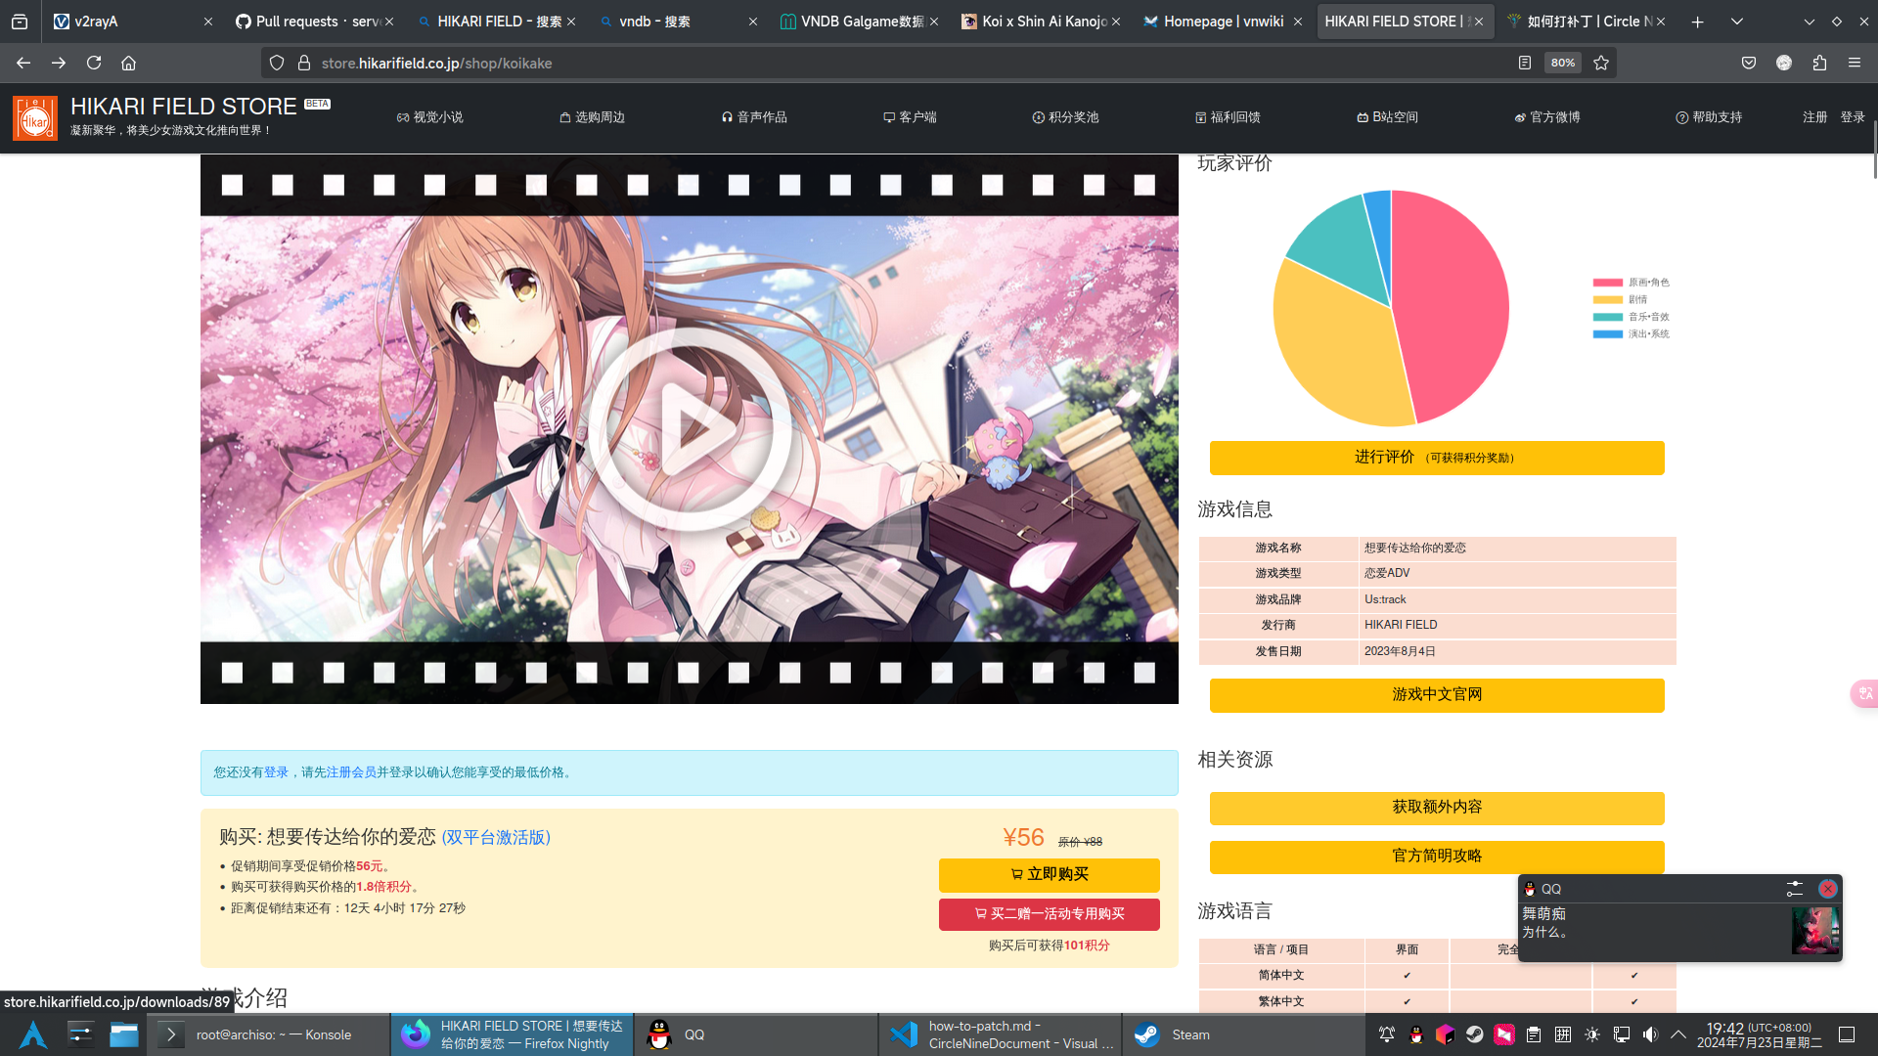Image resolution: width=1878 pixels, height=1056 pixels.
Task: Close the HIKARI FIELD STORE tab
Action: (1479, 22)
